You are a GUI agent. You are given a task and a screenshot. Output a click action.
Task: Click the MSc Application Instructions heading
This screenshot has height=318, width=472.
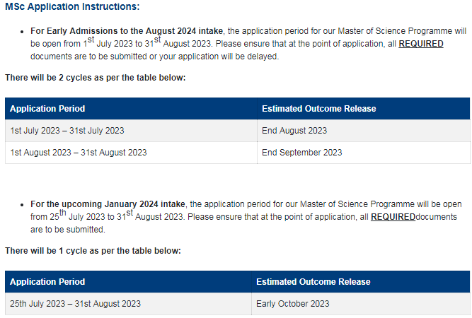click(72, 7)
